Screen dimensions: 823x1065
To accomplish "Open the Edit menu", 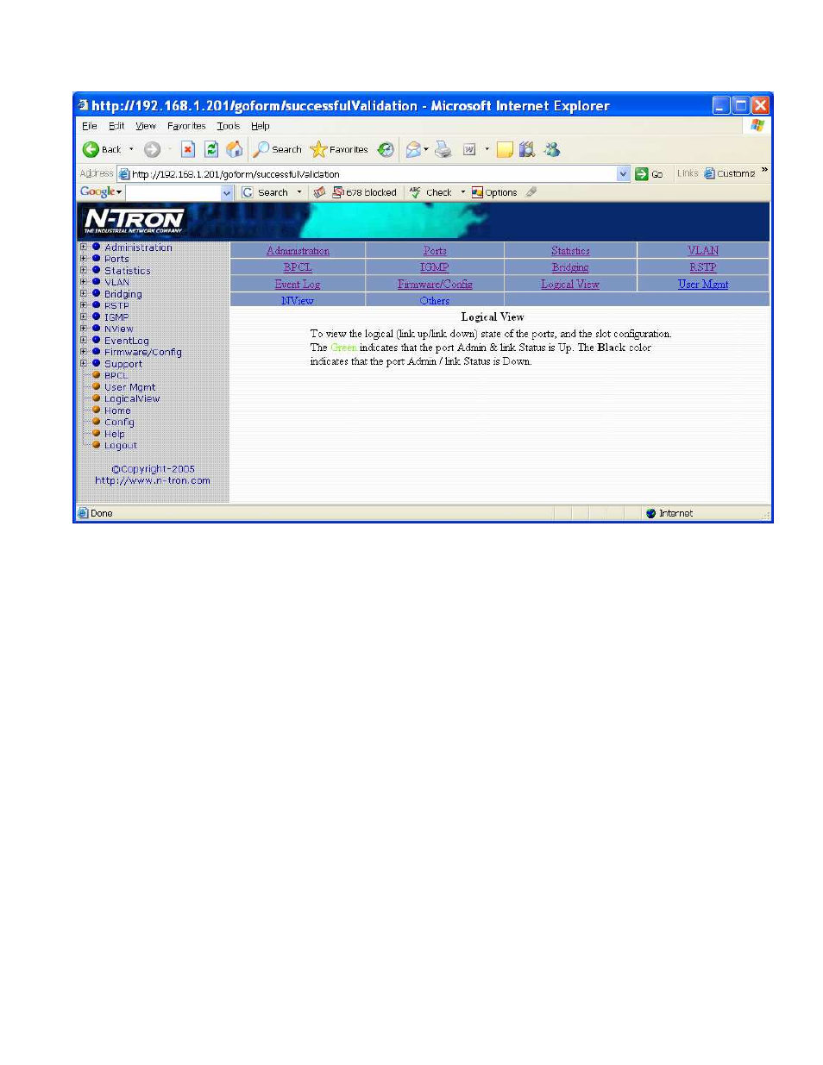I will pos(116,126).
